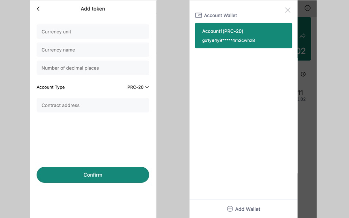The height and width of the screenshot is (218, 349).
Task: Open the three-dot more options menu
Action: [x=307, y=8]
